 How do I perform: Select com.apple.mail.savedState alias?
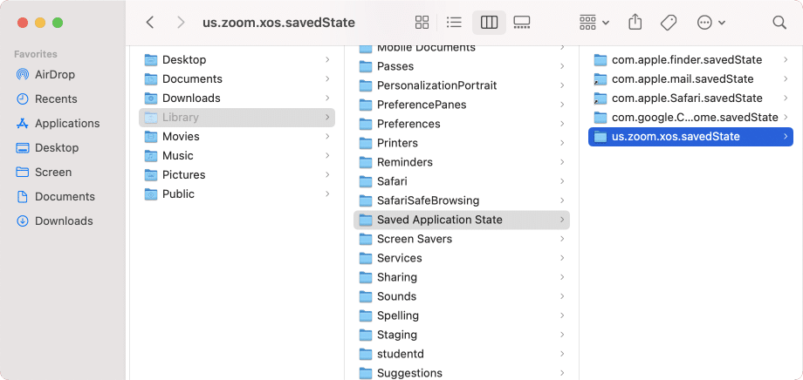click(690, 79)
